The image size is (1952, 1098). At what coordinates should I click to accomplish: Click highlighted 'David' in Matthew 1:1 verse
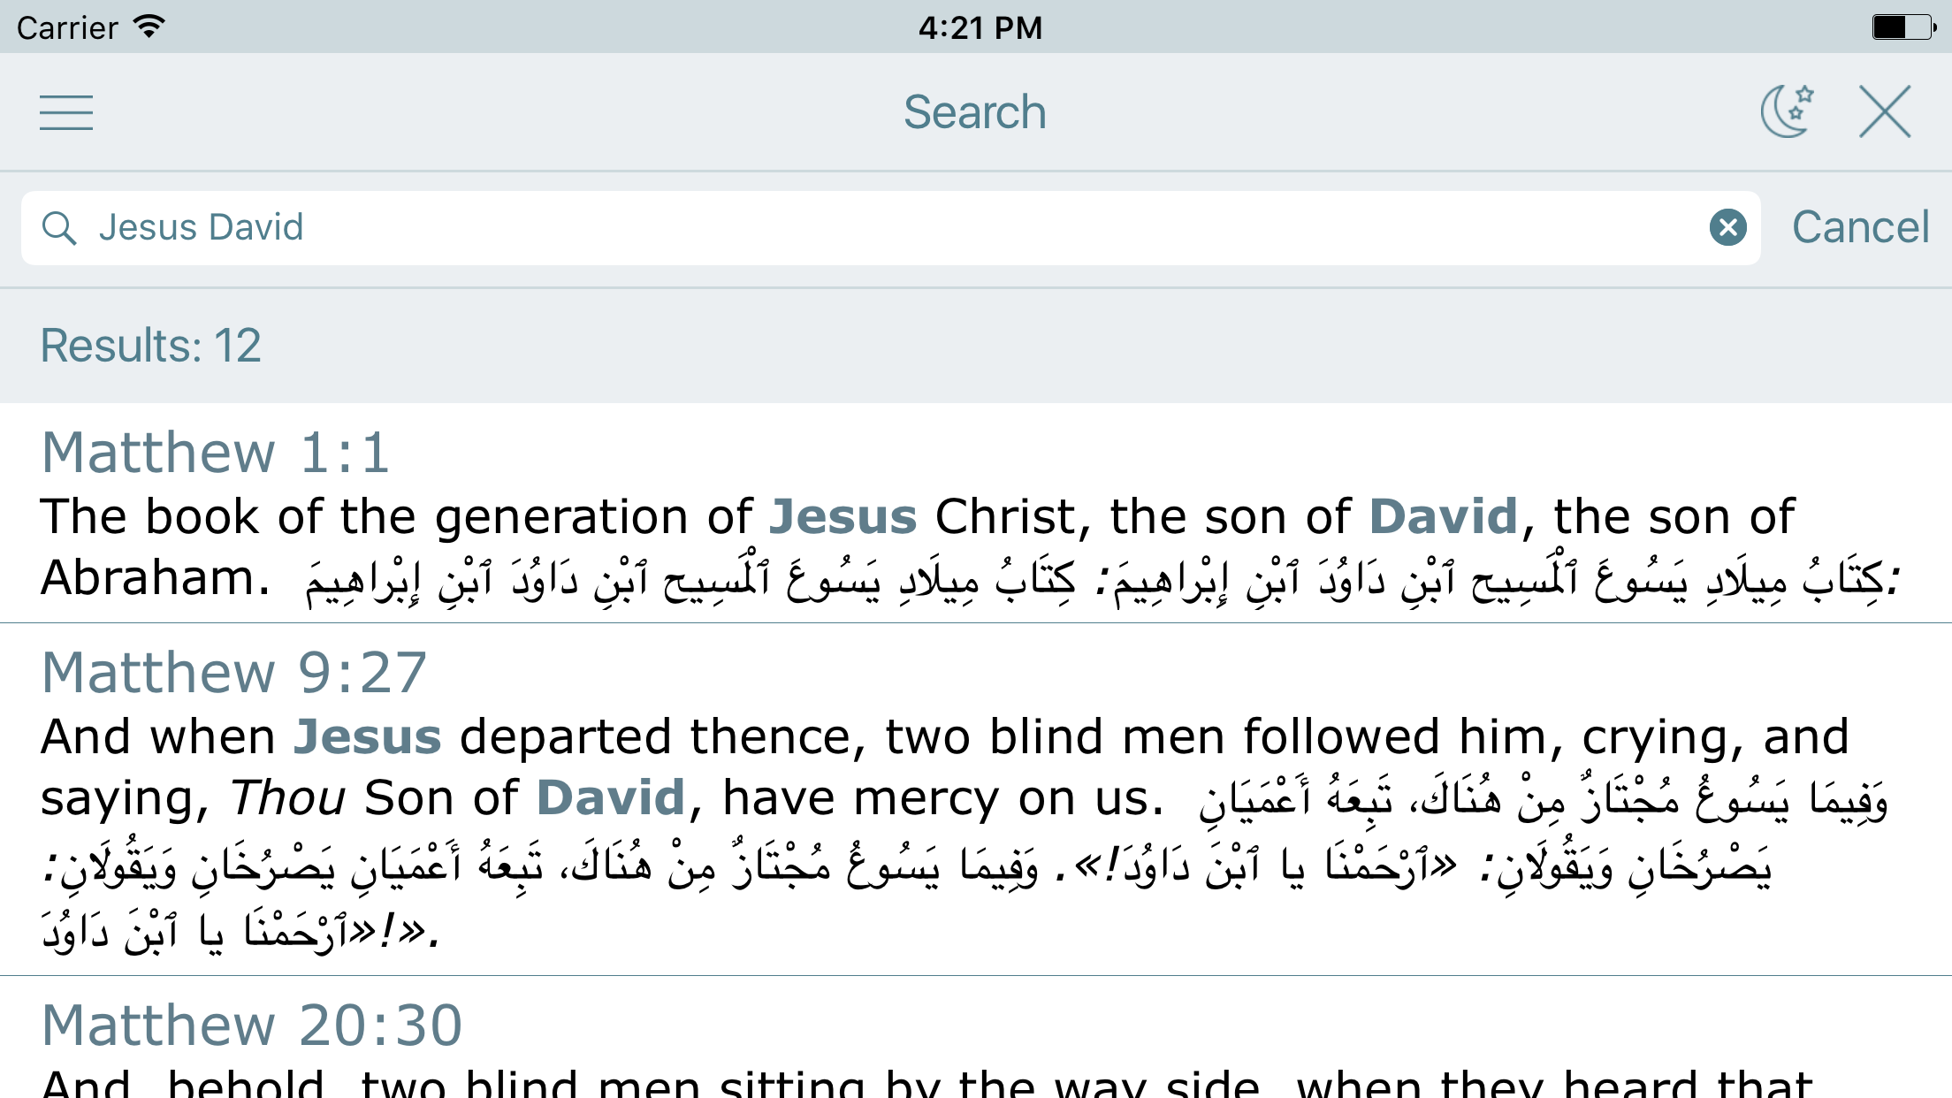pyautogui.click(x=1443, y=516)
